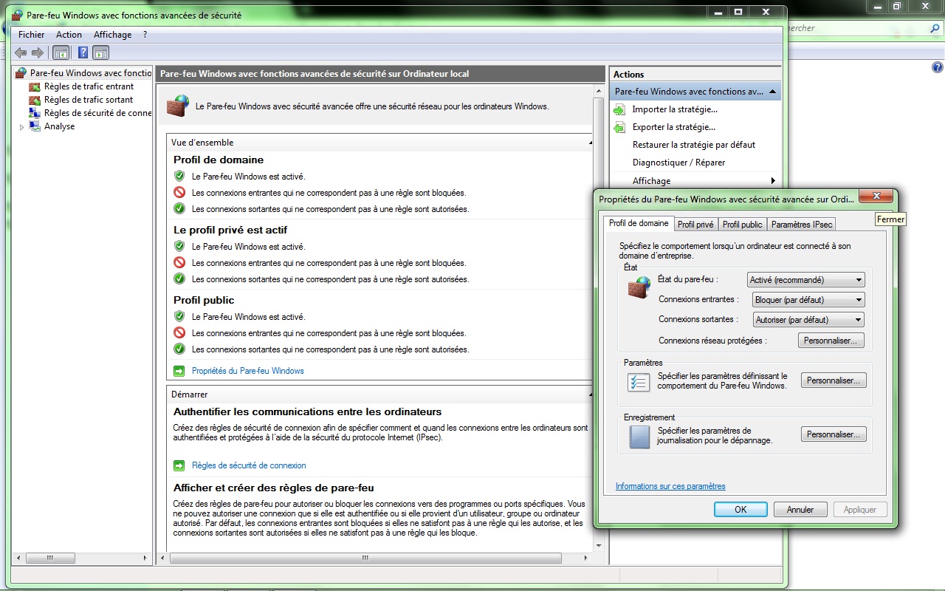The image size is (945, 591).
Task: Open the Affichage menu in the menu bar
Action: point(112,35)
